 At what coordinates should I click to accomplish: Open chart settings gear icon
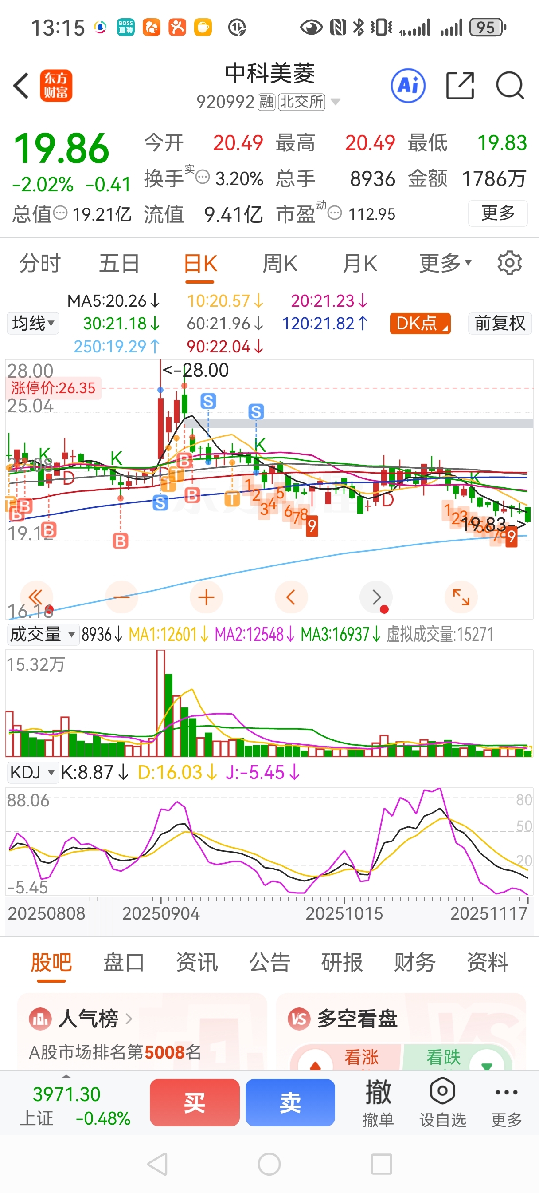point(509,263)
